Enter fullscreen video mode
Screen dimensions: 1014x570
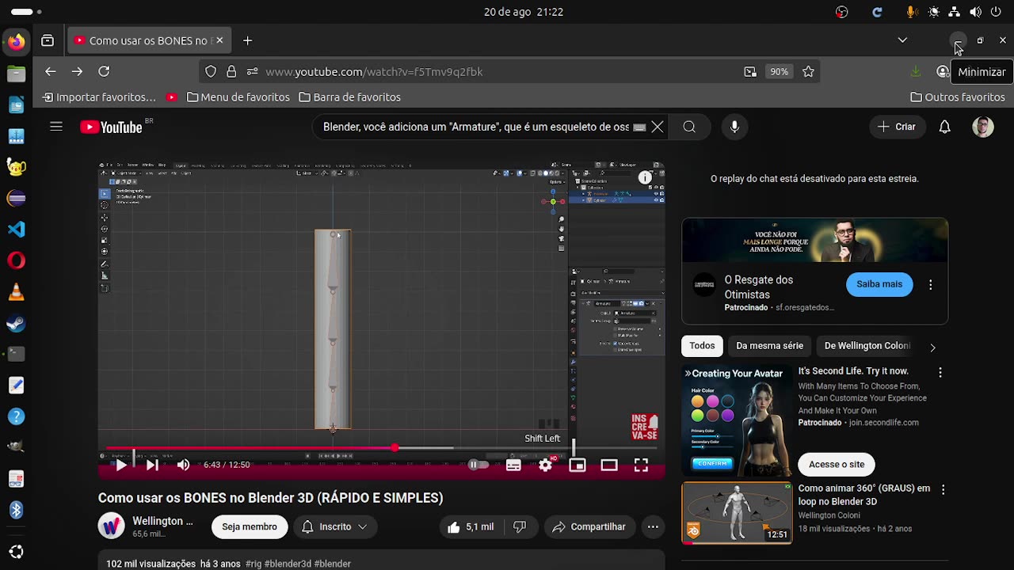641,465
